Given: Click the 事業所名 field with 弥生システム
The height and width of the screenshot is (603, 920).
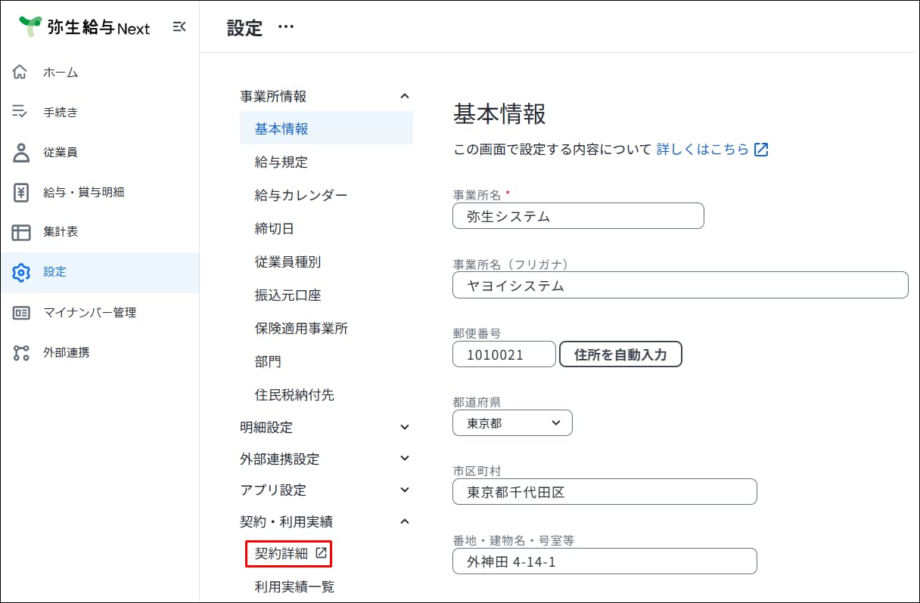Looking at the screenshot, I should (578, 216).
